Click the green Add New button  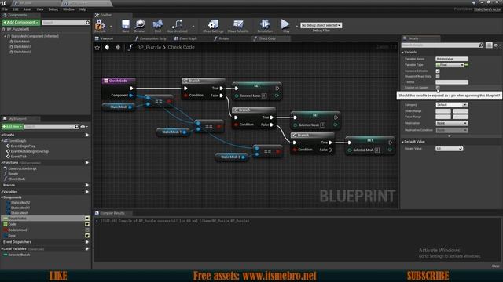click(x=13, y=127)
